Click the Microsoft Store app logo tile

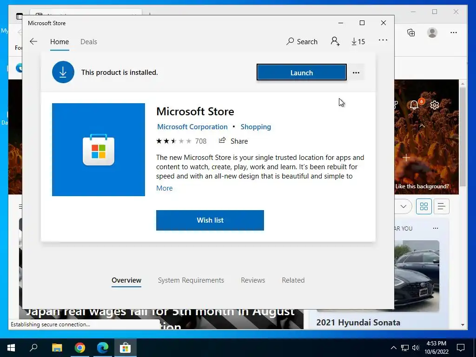click(99, 150)
